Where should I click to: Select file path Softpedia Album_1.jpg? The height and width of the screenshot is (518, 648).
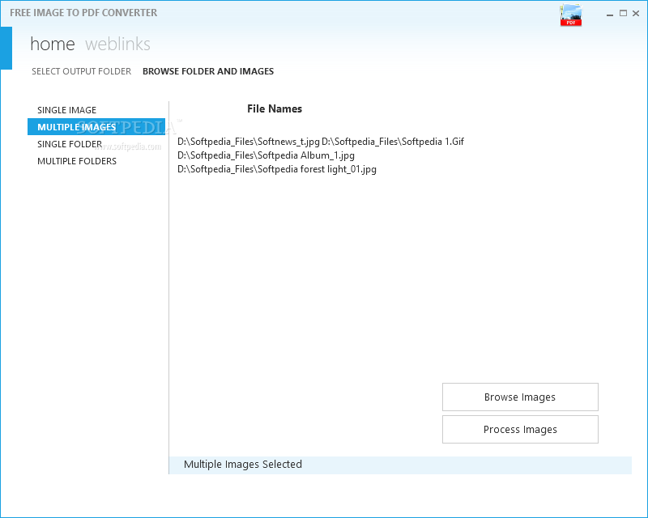pos(266,155)
